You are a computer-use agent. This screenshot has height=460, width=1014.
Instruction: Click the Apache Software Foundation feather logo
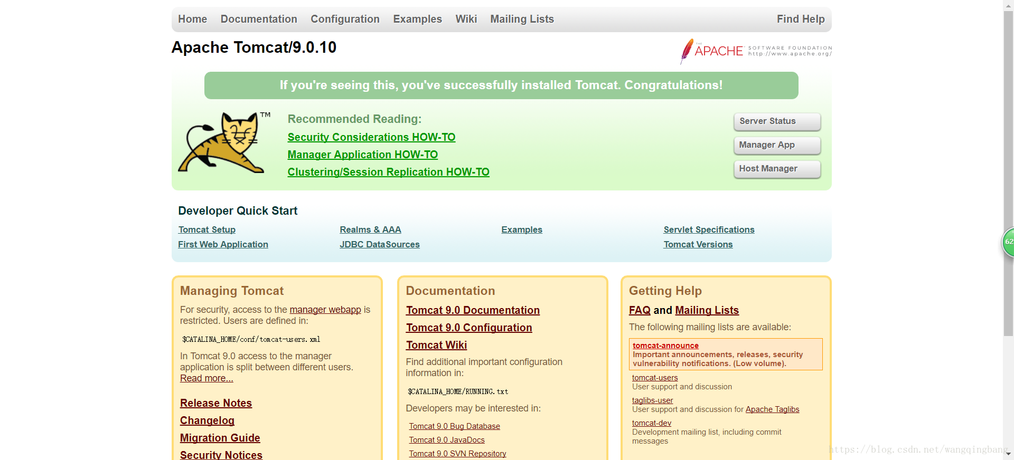pos(756,51)
